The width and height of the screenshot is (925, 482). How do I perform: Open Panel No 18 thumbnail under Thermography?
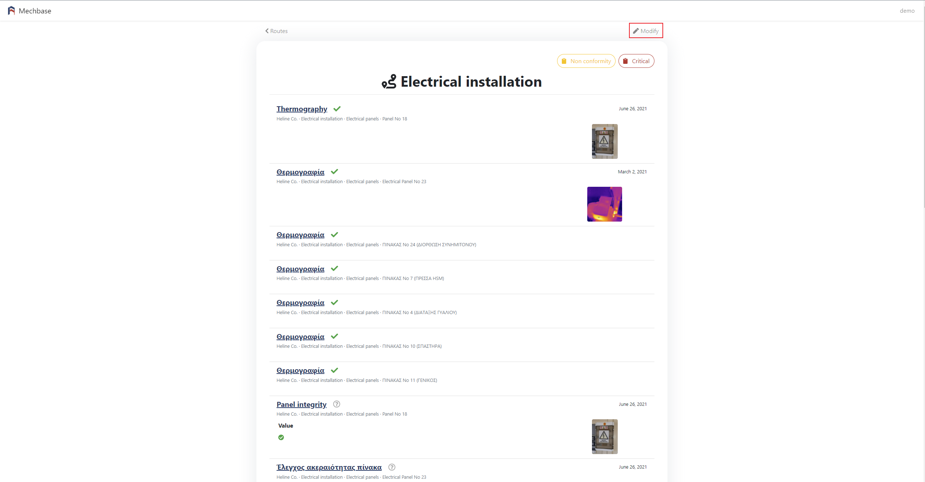pos(605,141)
